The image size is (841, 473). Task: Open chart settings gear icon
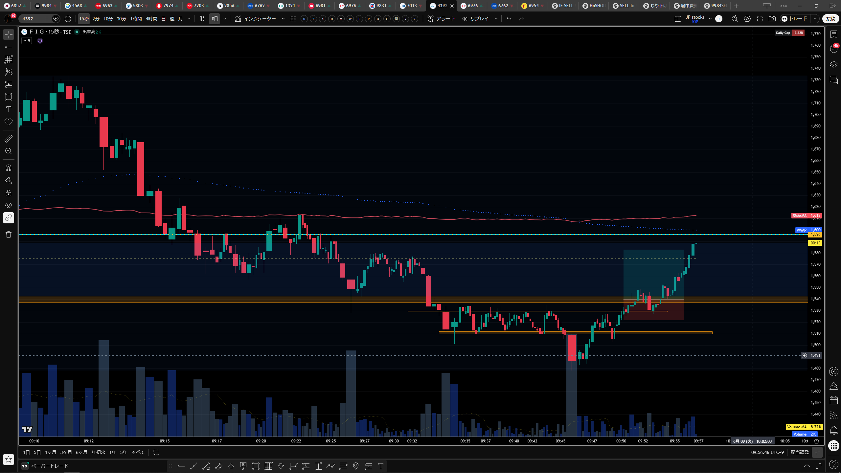pos(747,19)
